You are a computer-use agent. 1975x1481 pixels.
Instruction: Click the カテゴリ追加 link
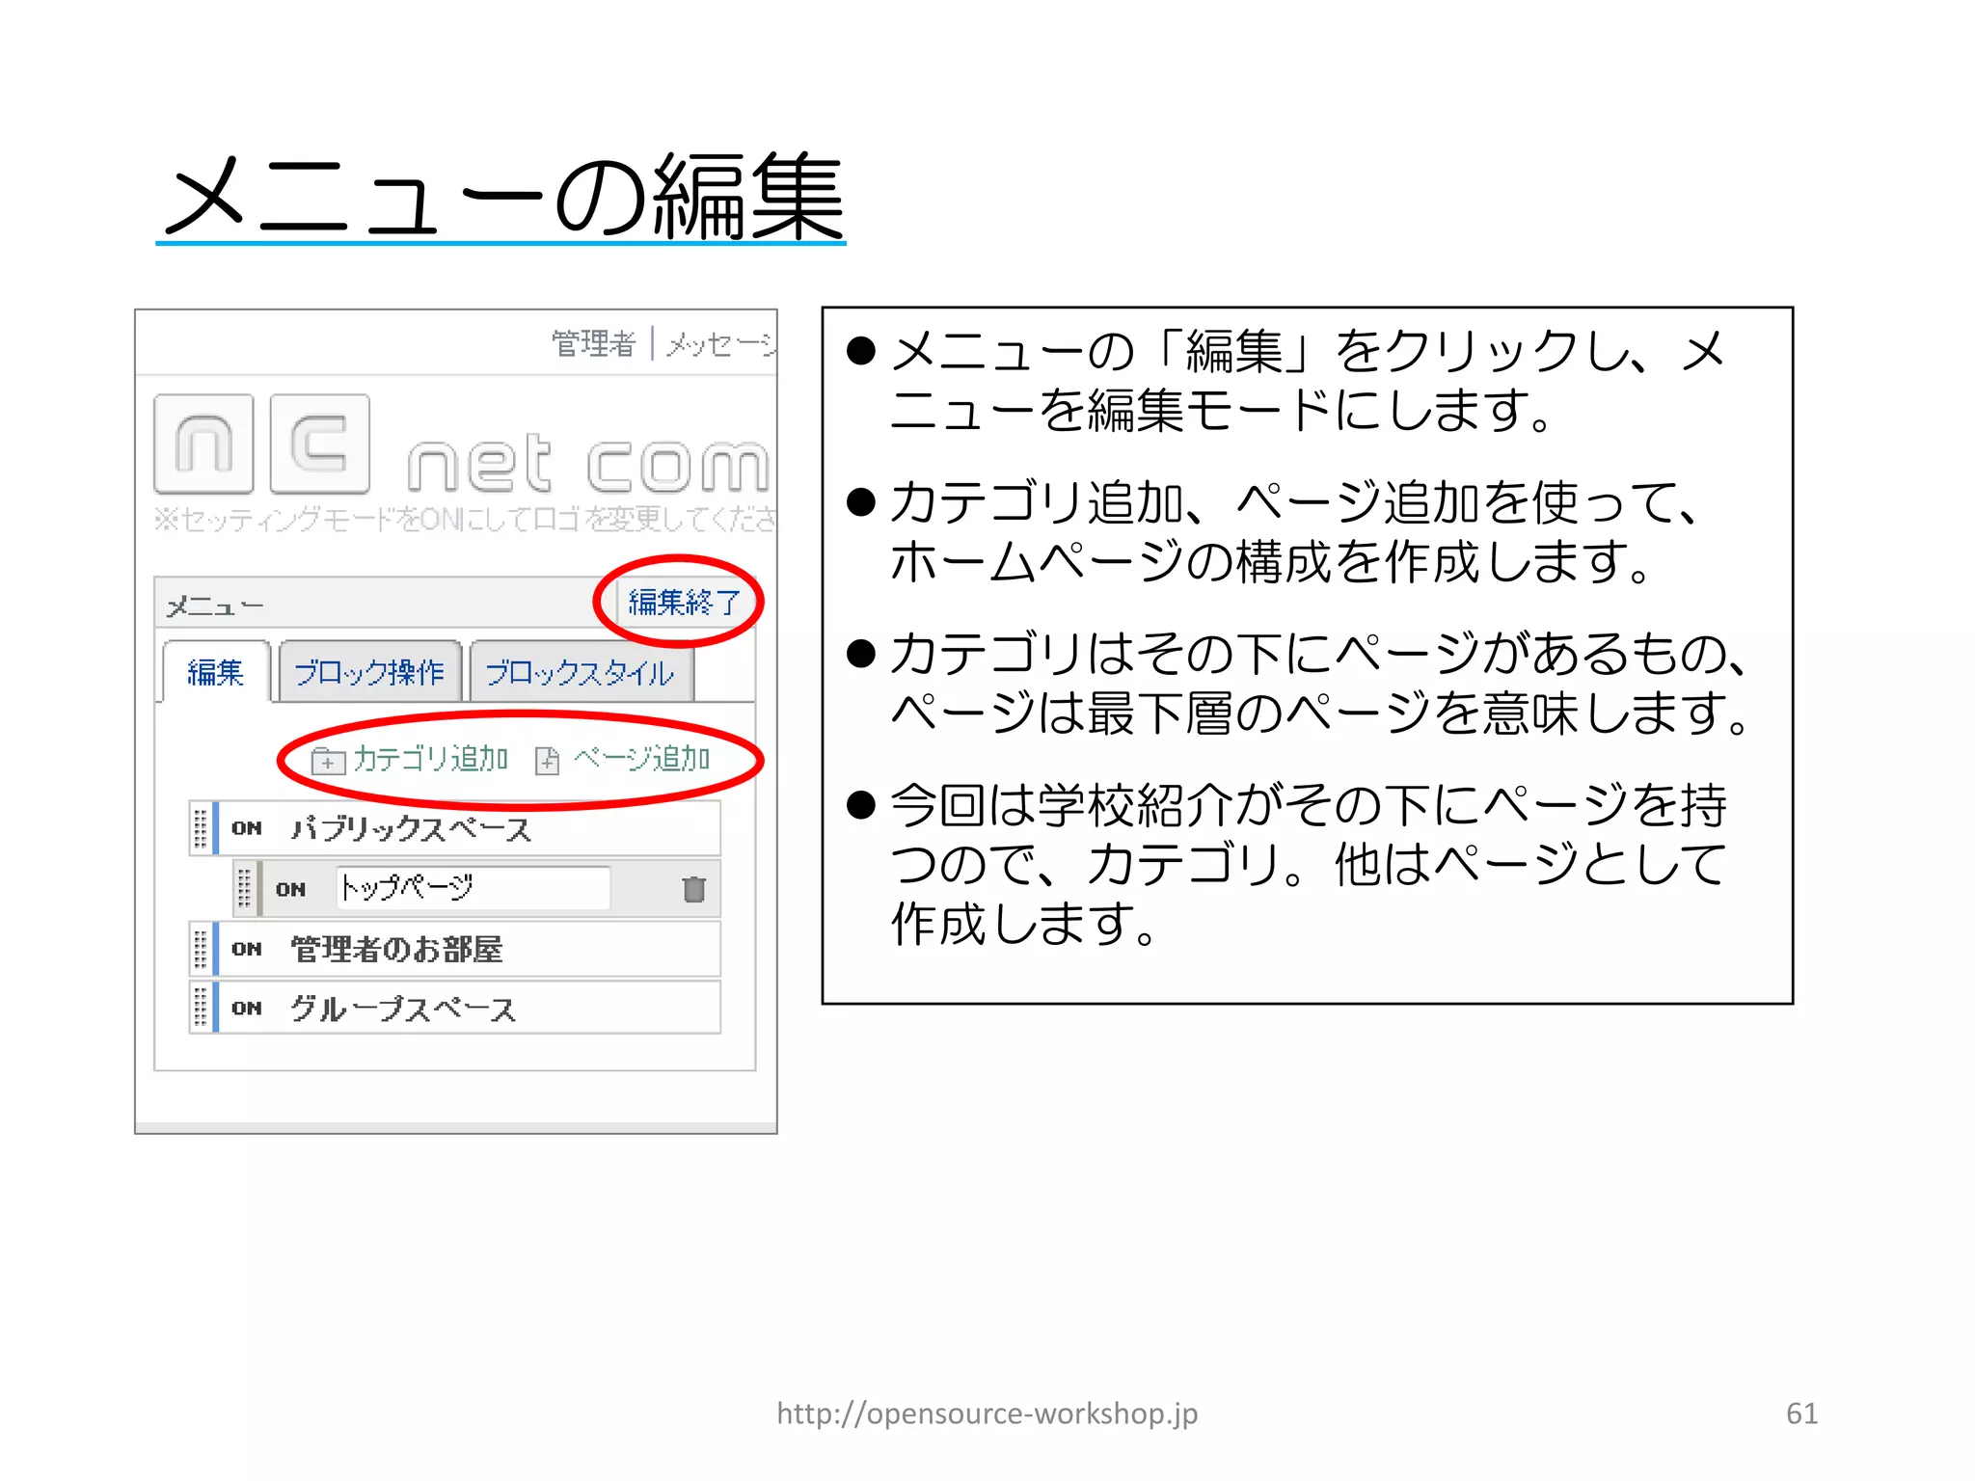point(430,759)
